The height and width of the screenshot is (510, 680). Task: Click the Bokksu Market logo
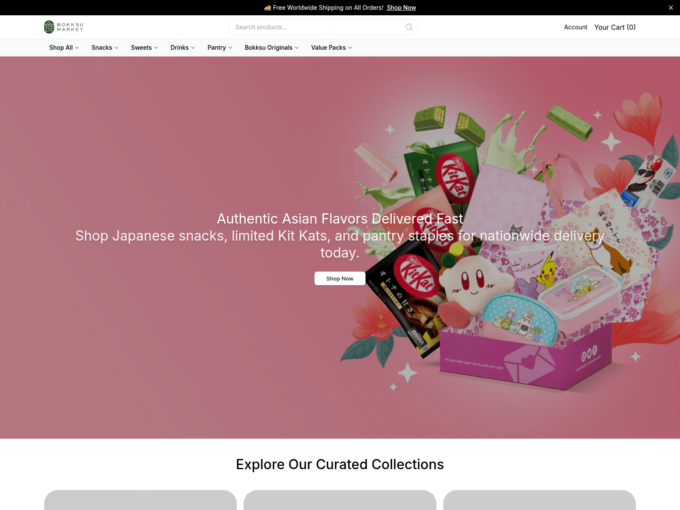(x=64, y=27)
